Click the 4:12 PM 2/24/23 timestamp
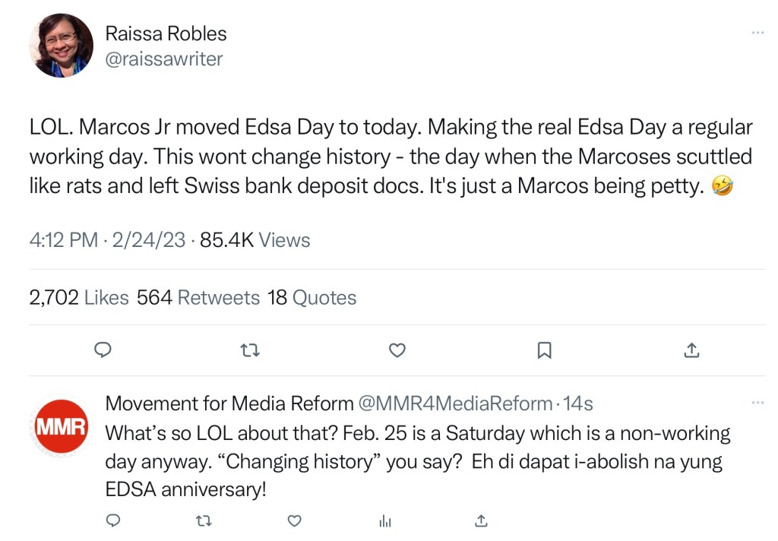 pos(107,240)
